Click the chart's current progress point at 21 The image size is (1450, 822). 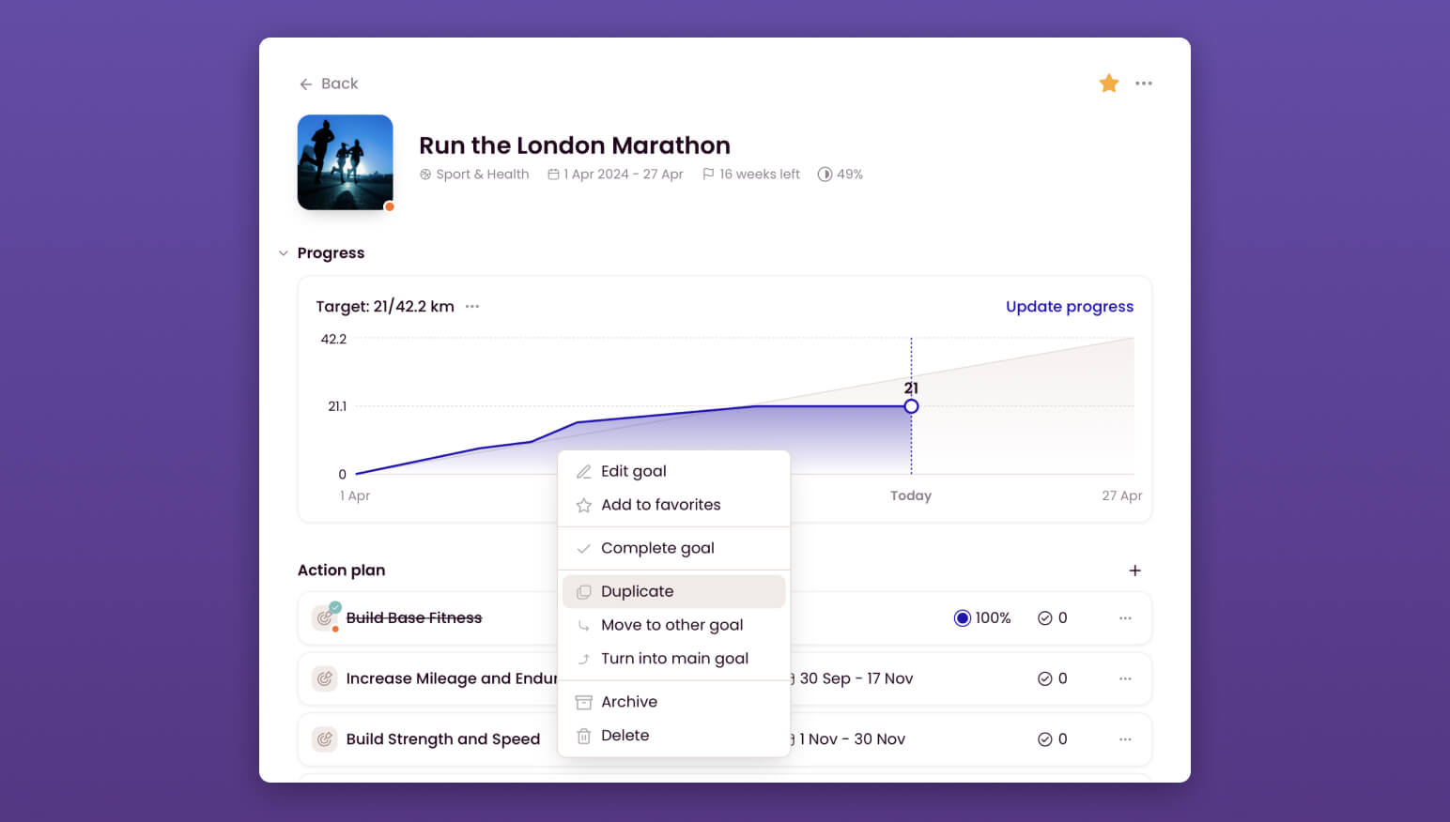[911, 406]
